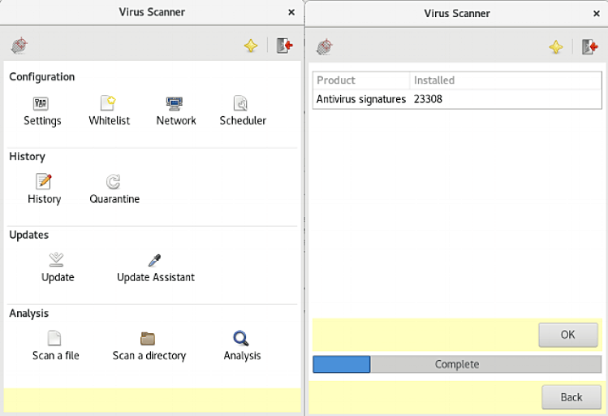Click the virus scanner logo in right window
The height and width of the screenshot is (416, 608).
(325, 47)
